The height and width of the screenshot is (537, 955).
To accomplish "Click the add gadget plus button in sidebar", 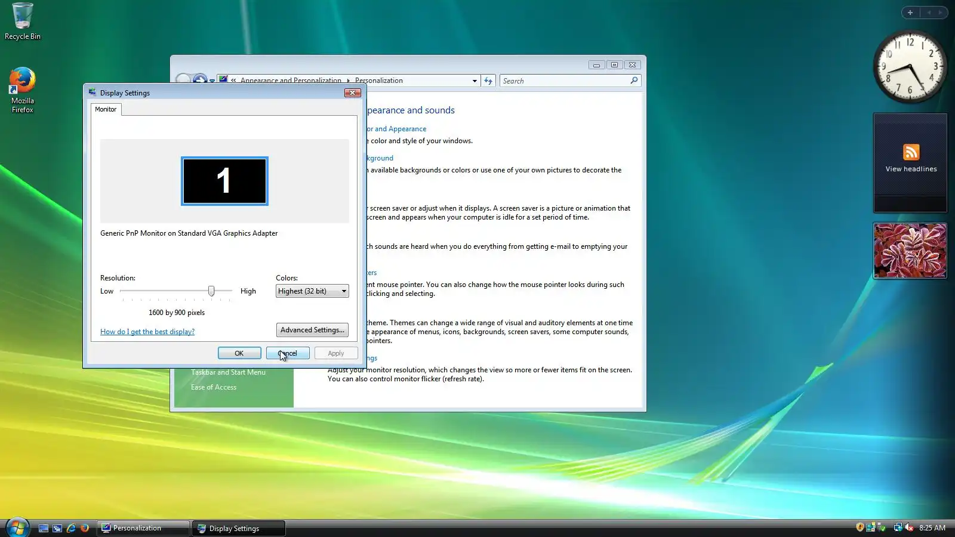I will 910,13.
